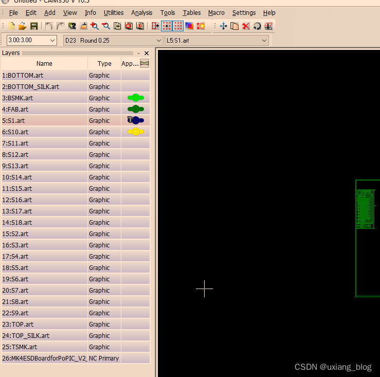Click bright green swatch for 3:BSMK.art
The width and height of the screenshot is (380, 377).
[135, 98]
